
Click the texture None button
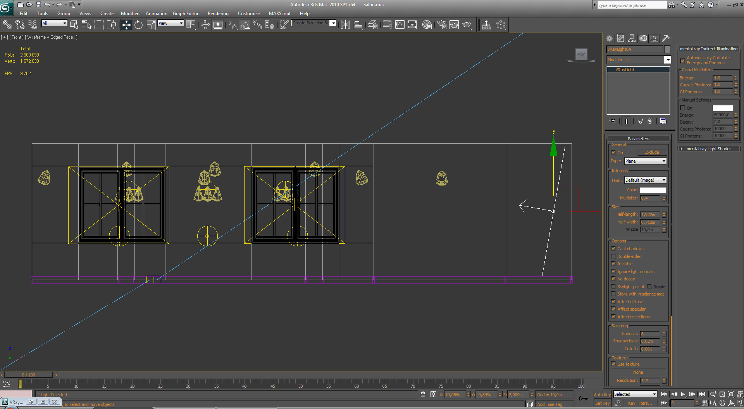pyautogui.click(x=638, y=372)
